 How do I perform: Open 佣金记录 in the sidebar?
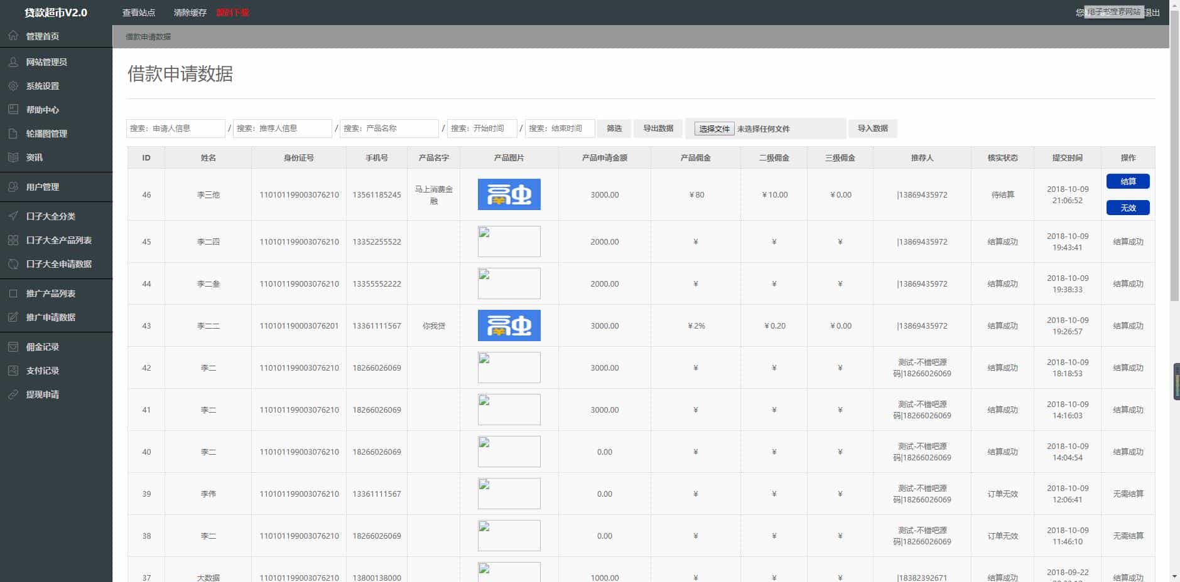coord(42,347)
